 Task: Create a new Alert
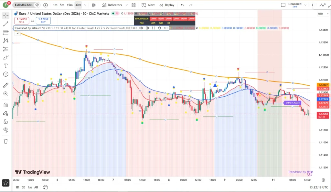148,5
